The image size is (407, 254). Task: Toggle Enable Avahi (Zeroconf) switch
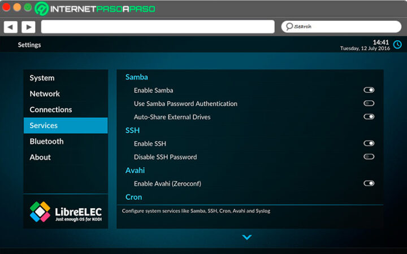click(369, 183)
